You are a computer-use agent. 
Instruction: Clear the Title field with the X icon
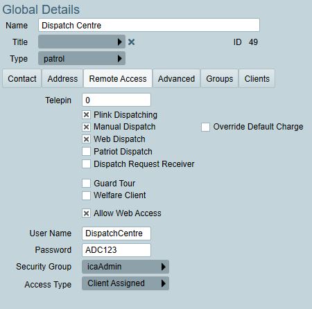131,42
